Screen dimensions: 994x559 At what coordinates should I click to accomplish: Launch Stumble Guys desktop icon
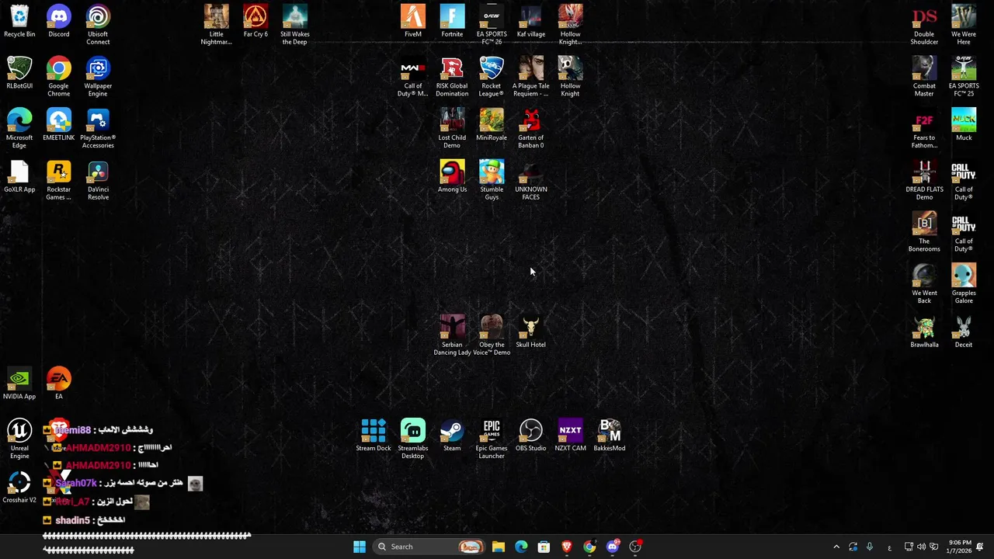[492, 180]
